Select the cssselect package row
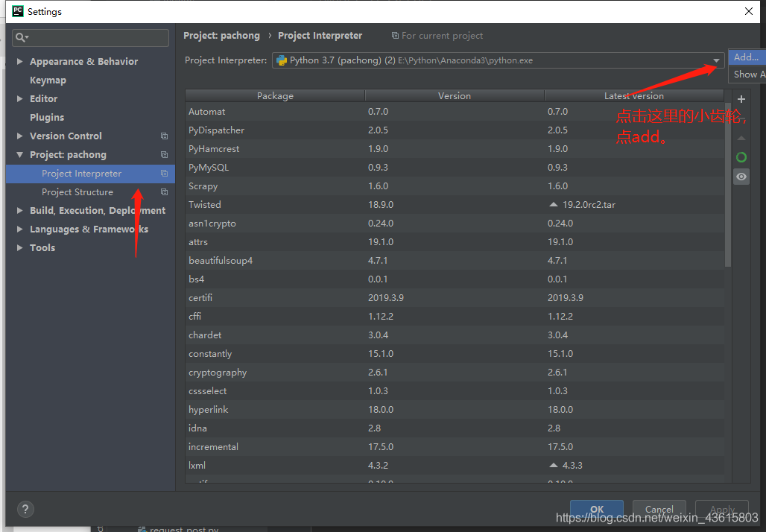This screenshot has width=766, height=532. click(455, 391)
